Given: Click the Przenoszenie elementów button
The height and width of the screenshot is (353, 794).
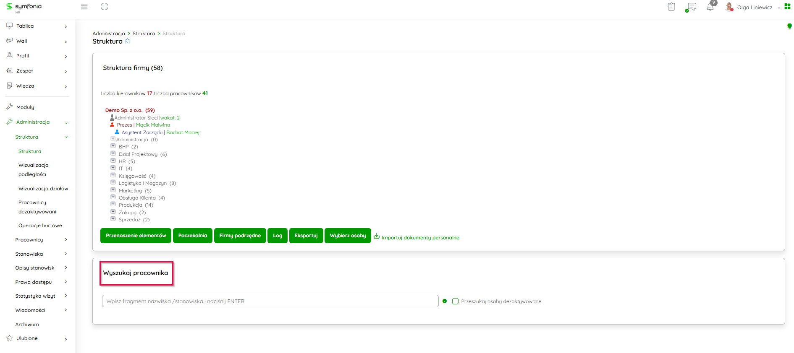Looking at the screenshot, I should [136, 236].
